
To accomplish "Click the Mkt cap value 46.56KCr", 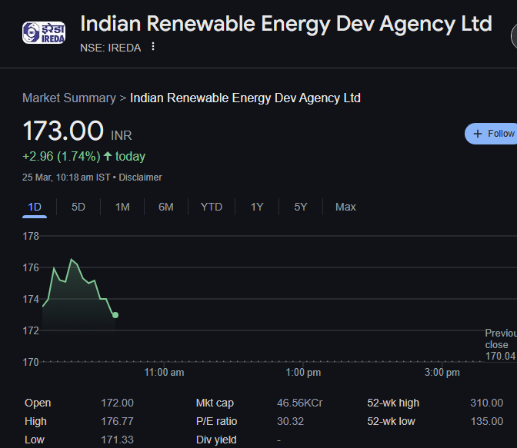I will [300, 403].
